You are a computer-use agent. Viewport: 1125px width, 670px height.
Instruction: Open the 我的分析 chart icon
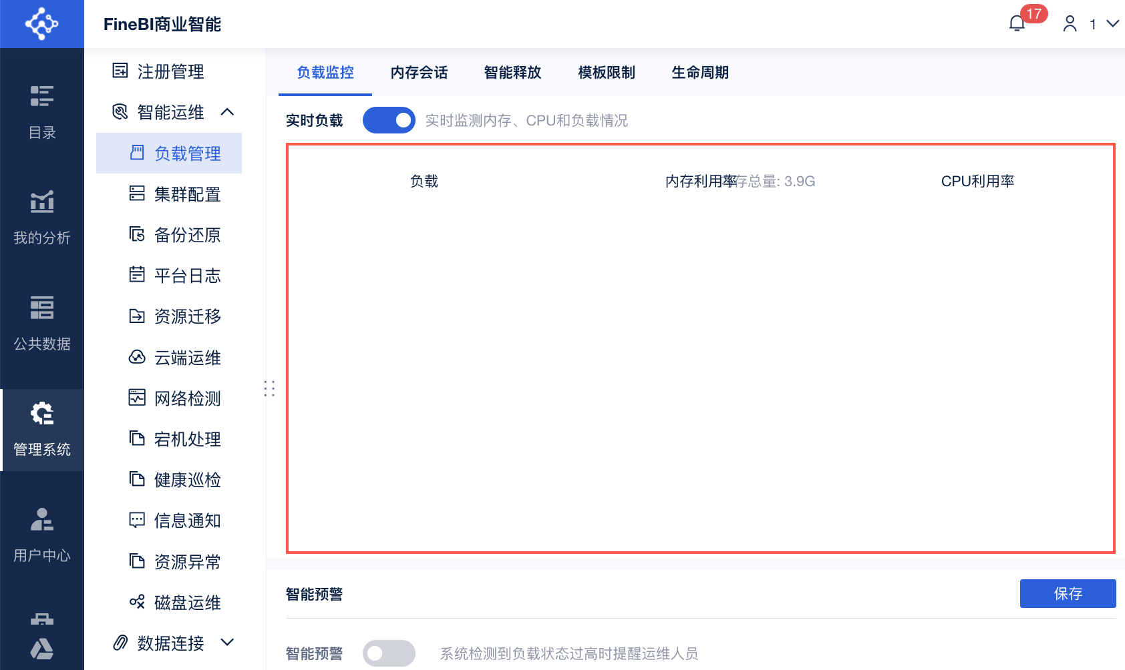point(42,202)
